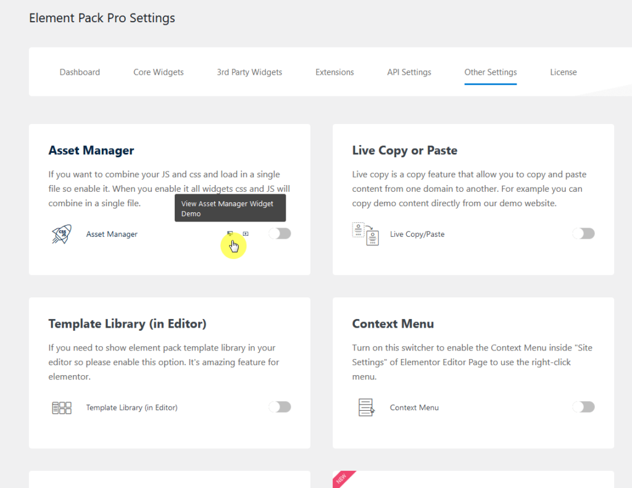Go to the Extensions tab

click(x=335, y=72)
